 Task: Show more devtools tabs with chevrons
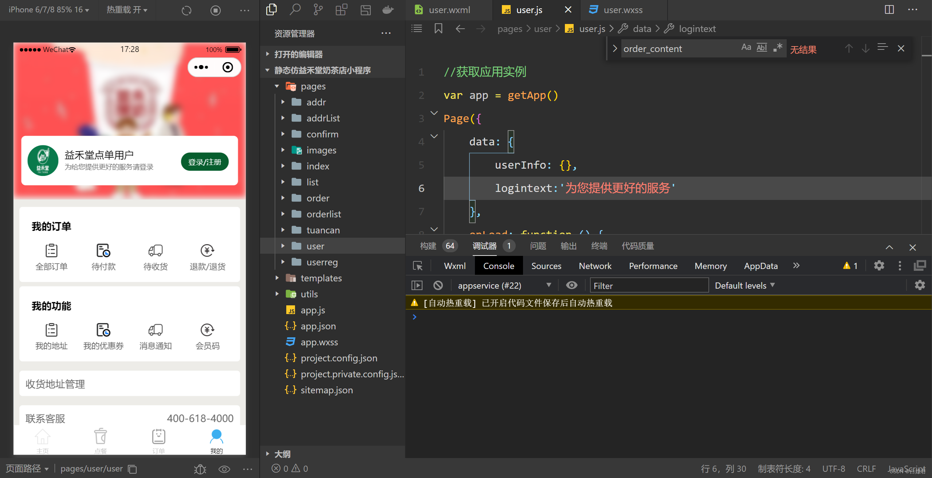tap(797, 265)
